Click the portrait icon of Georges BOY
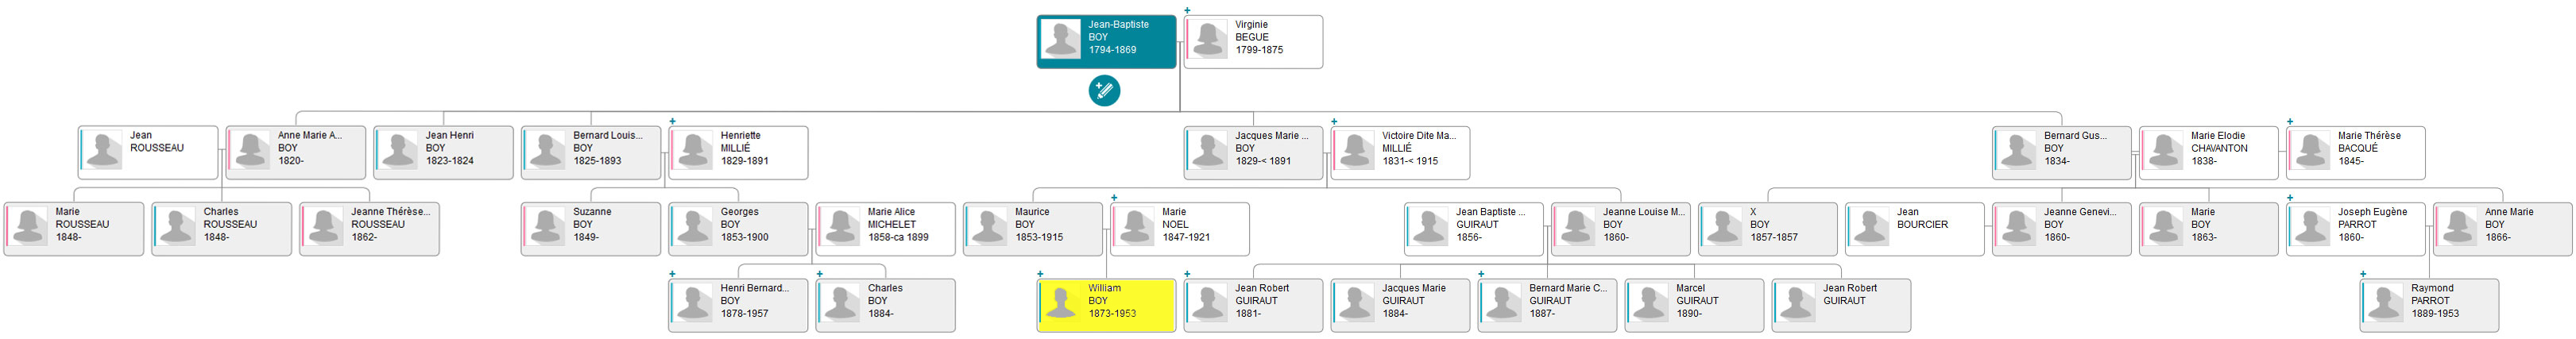2576x339 pixels. tap(693, 228)
